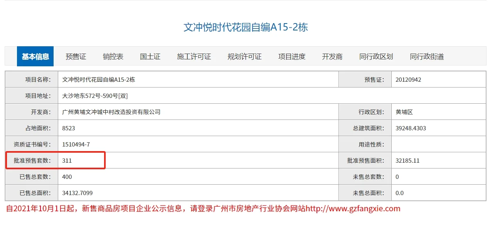Click the 行政区划 label
This screenshot has height=229, width=502.
coord(372,112)
